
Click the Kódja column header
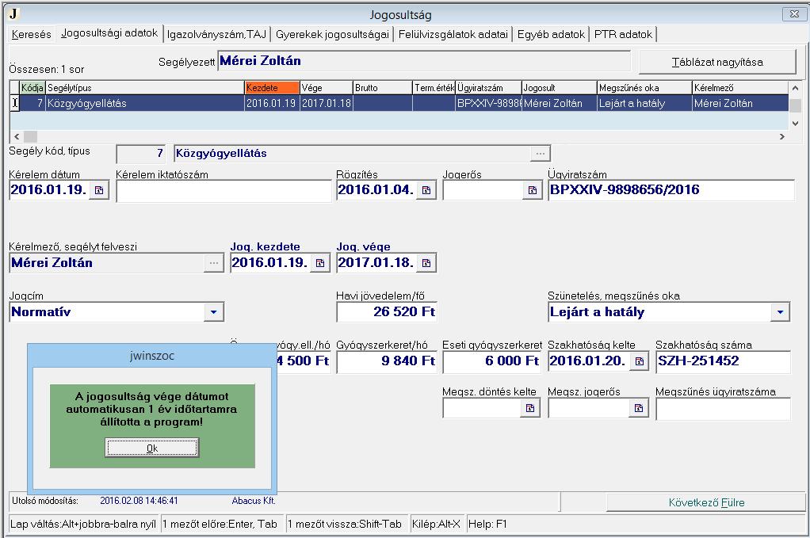tap(32, 88)
